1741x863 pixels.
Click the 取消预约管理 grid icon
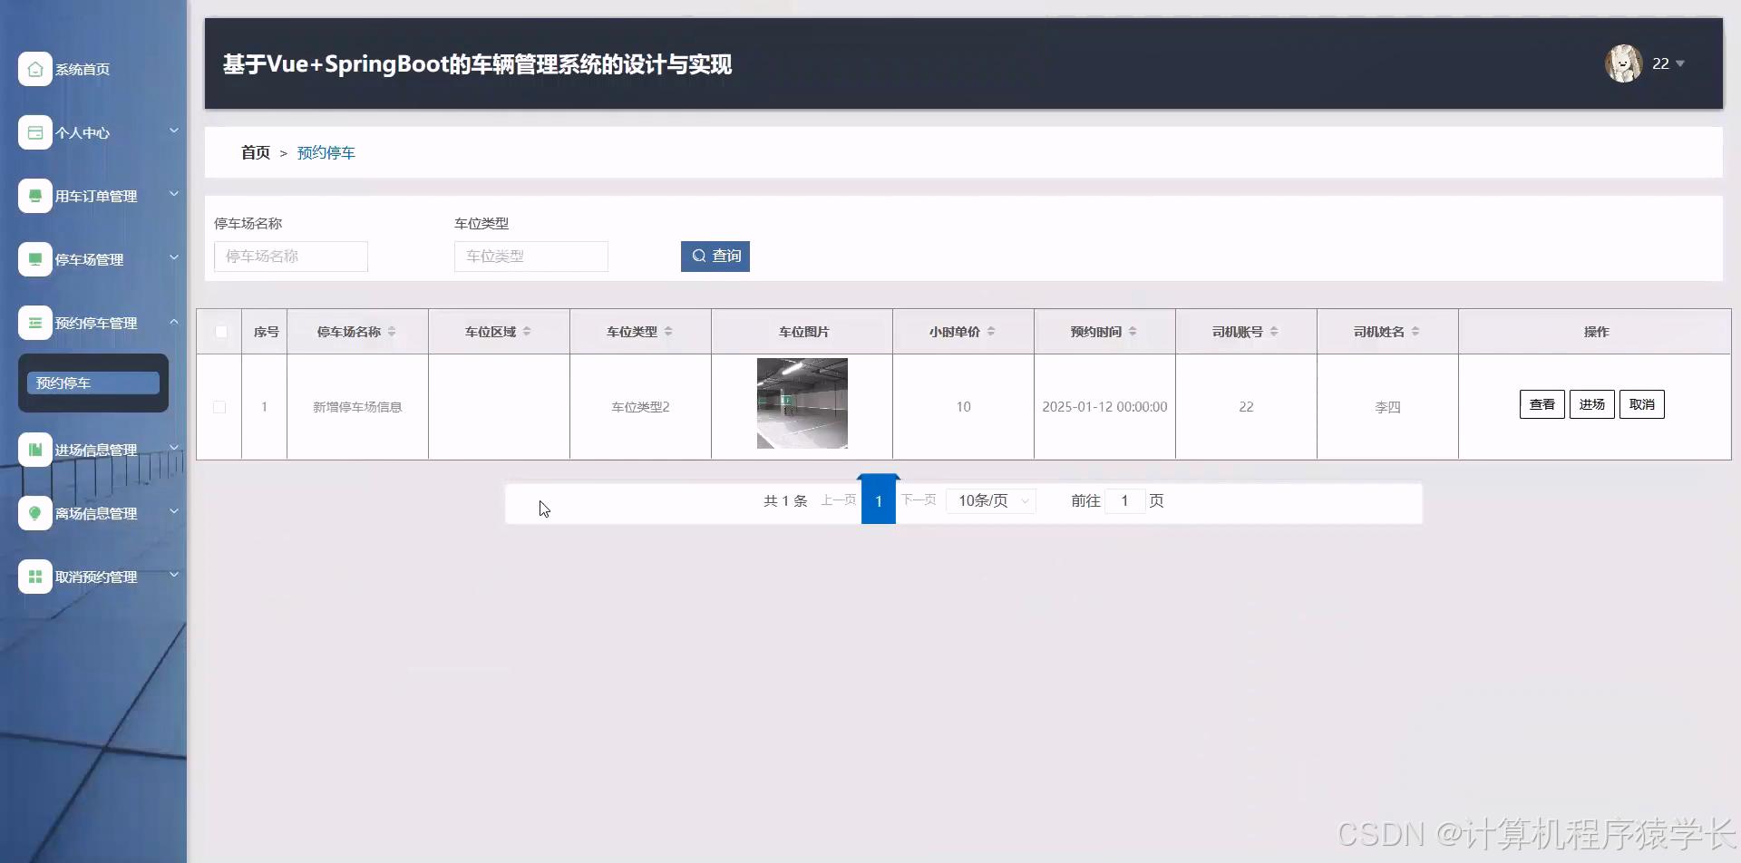click(34, 576)
